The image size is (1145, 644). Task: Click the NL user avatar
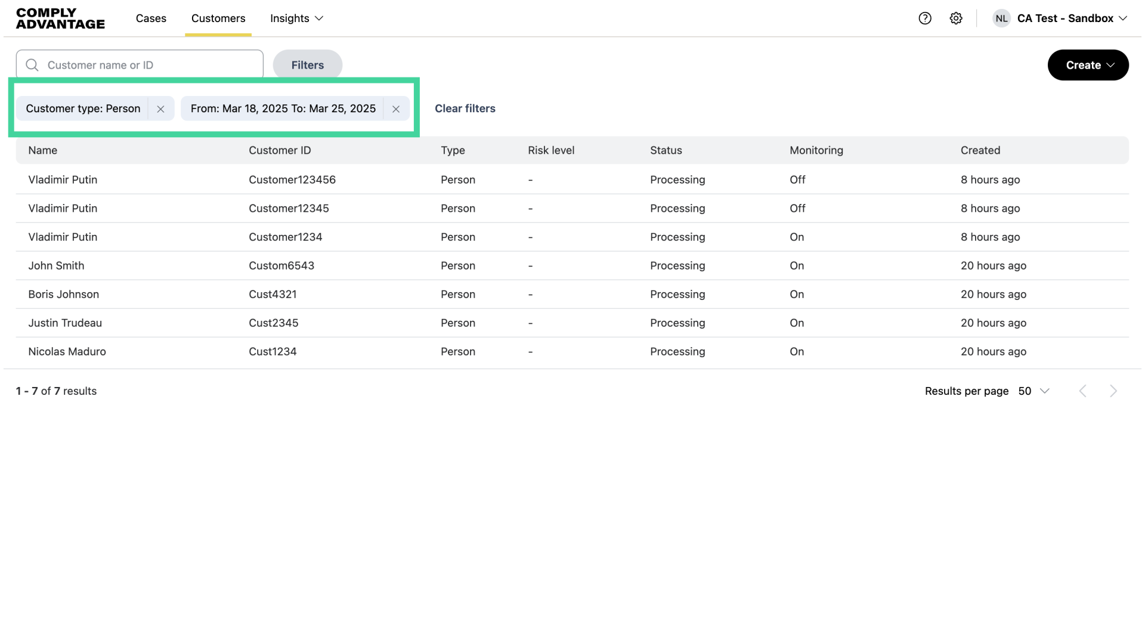[1001, 18]
